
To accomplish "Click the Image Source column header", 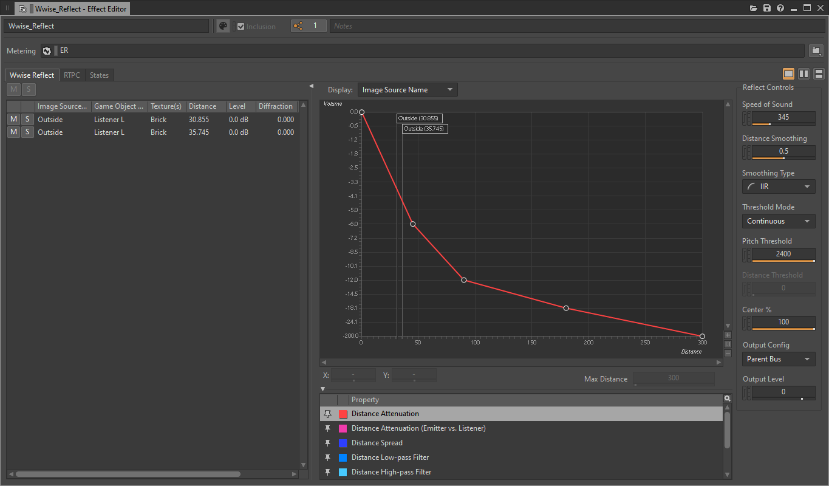I will click(63, 106).
